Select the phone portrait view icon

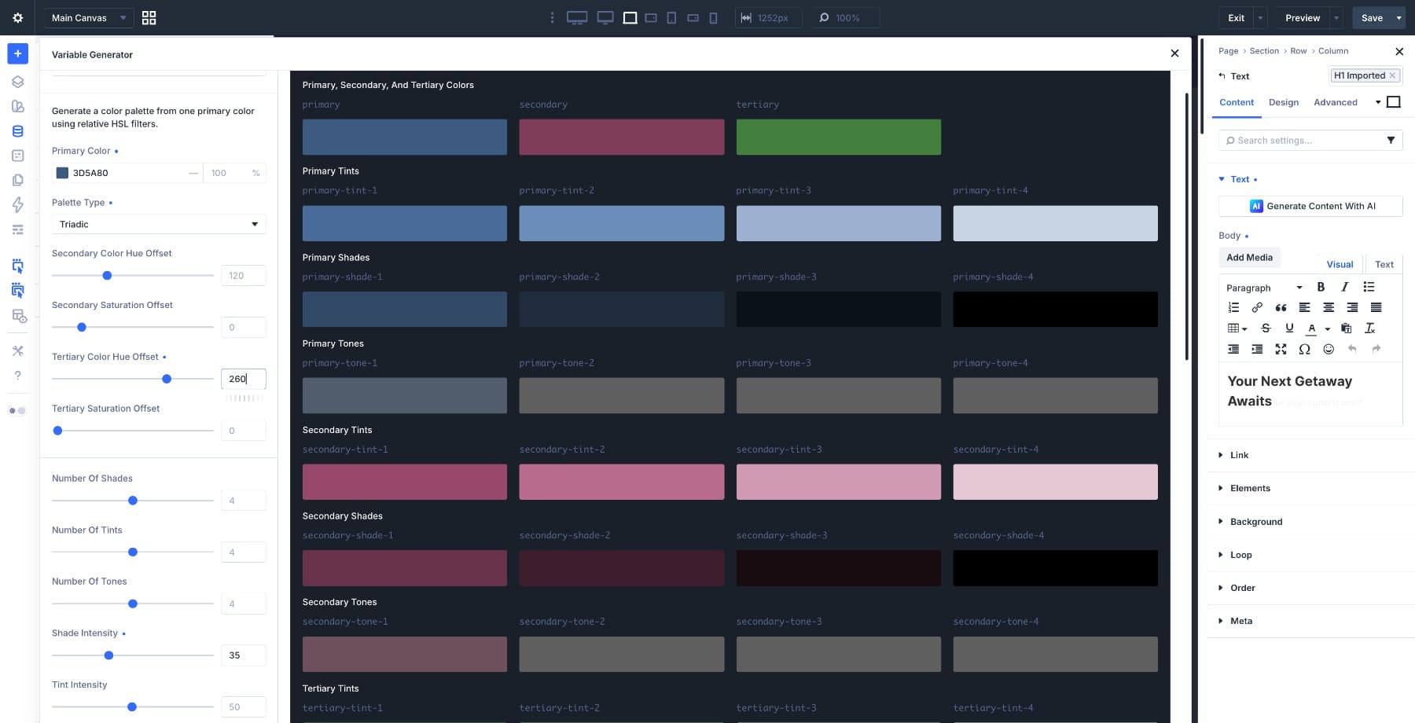(713, 17)
